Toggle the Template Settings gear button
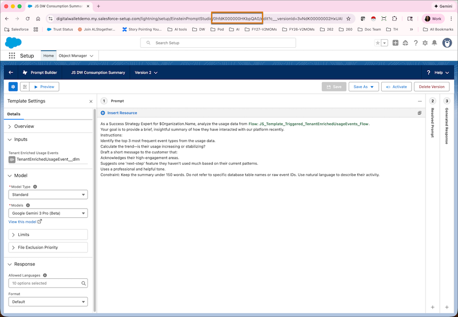This screenshot has height=317, width=458. [13, 87]
